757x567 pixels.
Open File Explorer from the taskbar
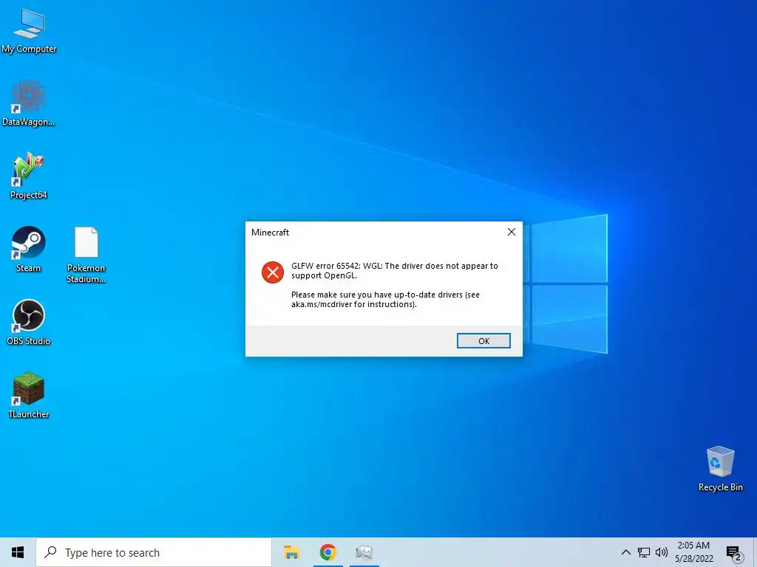291,552
